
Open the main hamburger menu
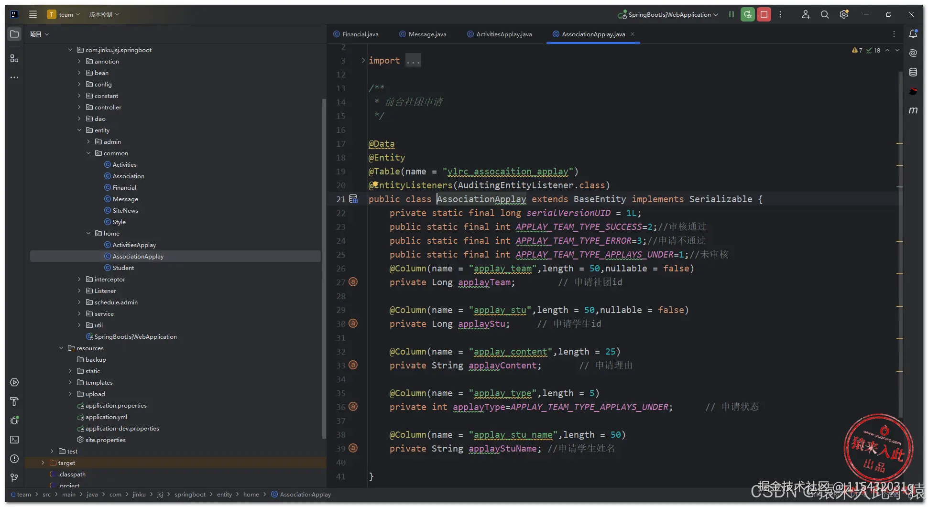(33, 14)
